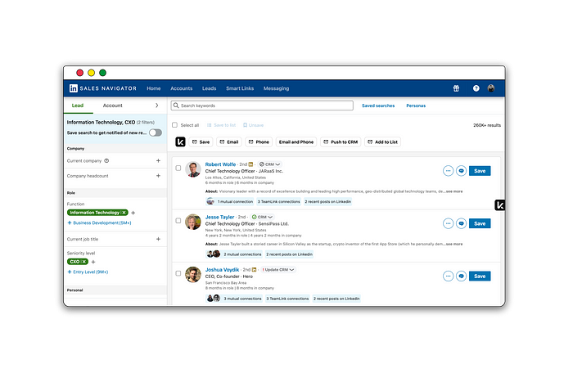Viewport: 573px width, 382px height.
Task: Open Robert Wolfe's profile name link
Action: pos(220,164)
